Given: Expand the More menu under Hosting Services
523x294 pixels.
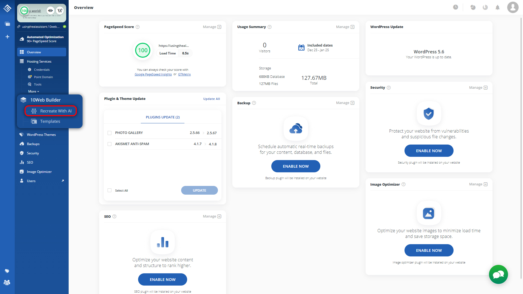Looking at the screenshot, I should [34, 91].
